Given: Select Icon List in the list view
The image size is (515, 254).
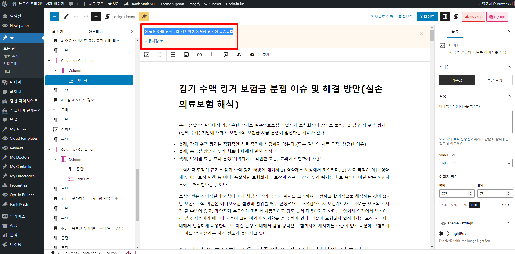Looking at the screenshot, I should 83,179.
